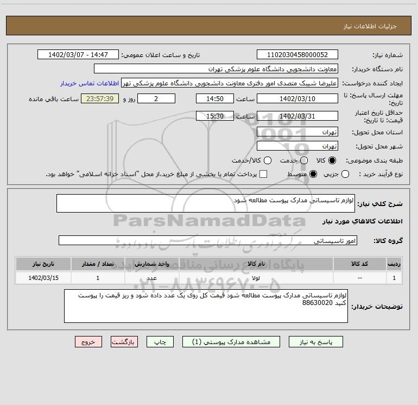Click the خروج exit button

click(x=88, y=342)
